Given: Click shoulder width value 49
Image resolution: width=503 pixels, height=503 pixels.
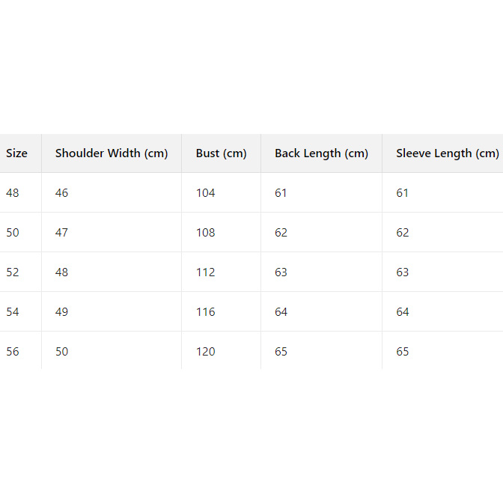Looking at the screenshot, I should pos(61,312).
